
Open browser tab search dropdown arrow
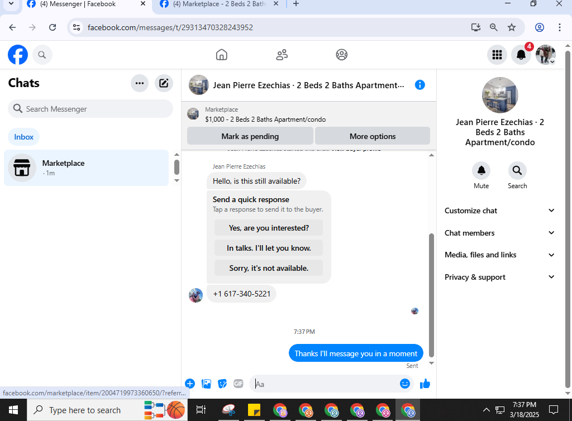click(11, 4)
